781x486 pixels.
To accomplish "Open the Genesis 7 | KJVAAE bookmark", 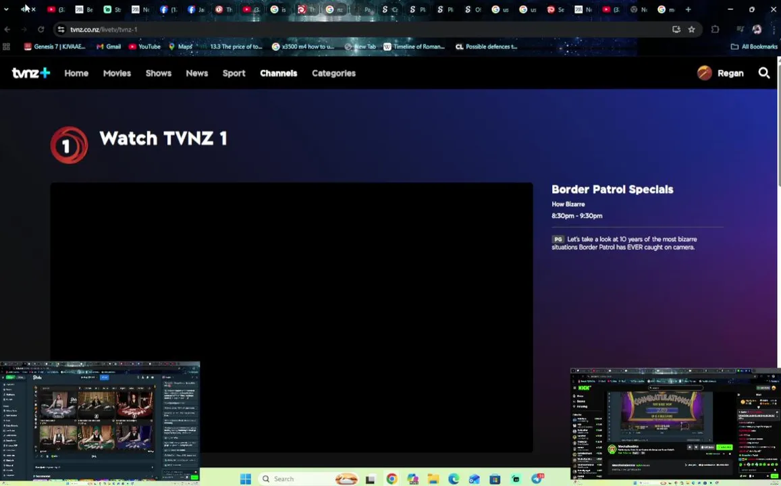I will click(x=55, y=47).
